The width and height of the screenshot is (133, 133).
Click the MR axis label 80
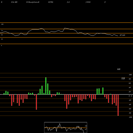click(x=130, y=79)
